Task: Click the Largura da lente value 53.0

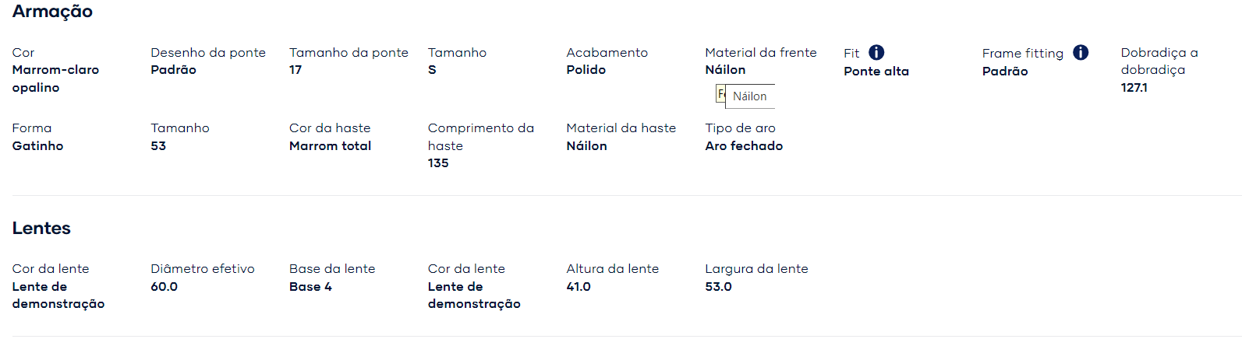Action: [x=718, y=286]
